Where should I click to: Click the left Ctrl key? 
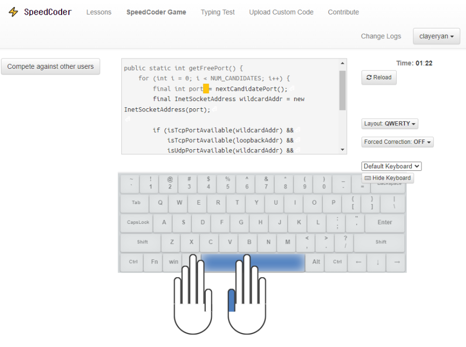click(x=132, y=262)
